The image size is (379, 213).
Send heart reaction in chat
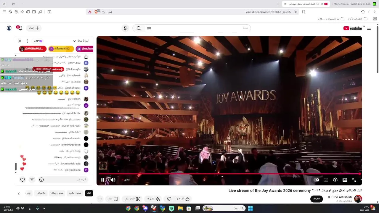[x=23, y=180]
